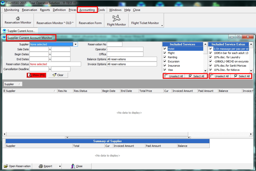Toggle the Flight service checkbox
Image resolution: width=256 pixels, height=171 pixels.
click(165, 53)
